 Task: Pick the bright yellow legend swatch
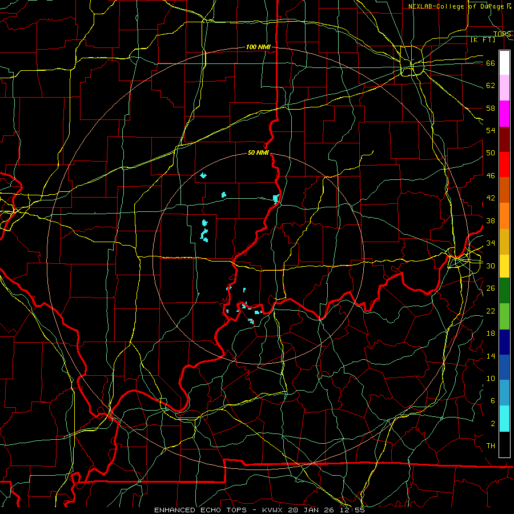coord(504,266)
